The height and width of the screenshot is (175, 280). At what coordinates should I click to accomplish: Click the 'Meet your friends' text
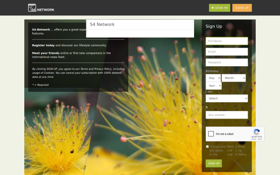(x=46, y=53)
